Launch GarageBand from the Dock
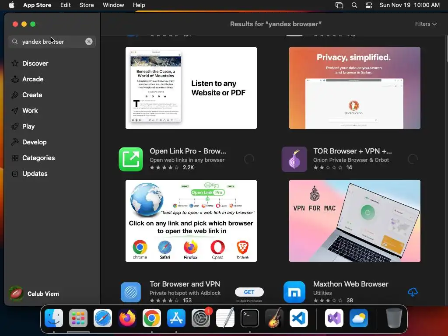The width and height of the screenshot is (448, 336). click(x=274, y=318)
